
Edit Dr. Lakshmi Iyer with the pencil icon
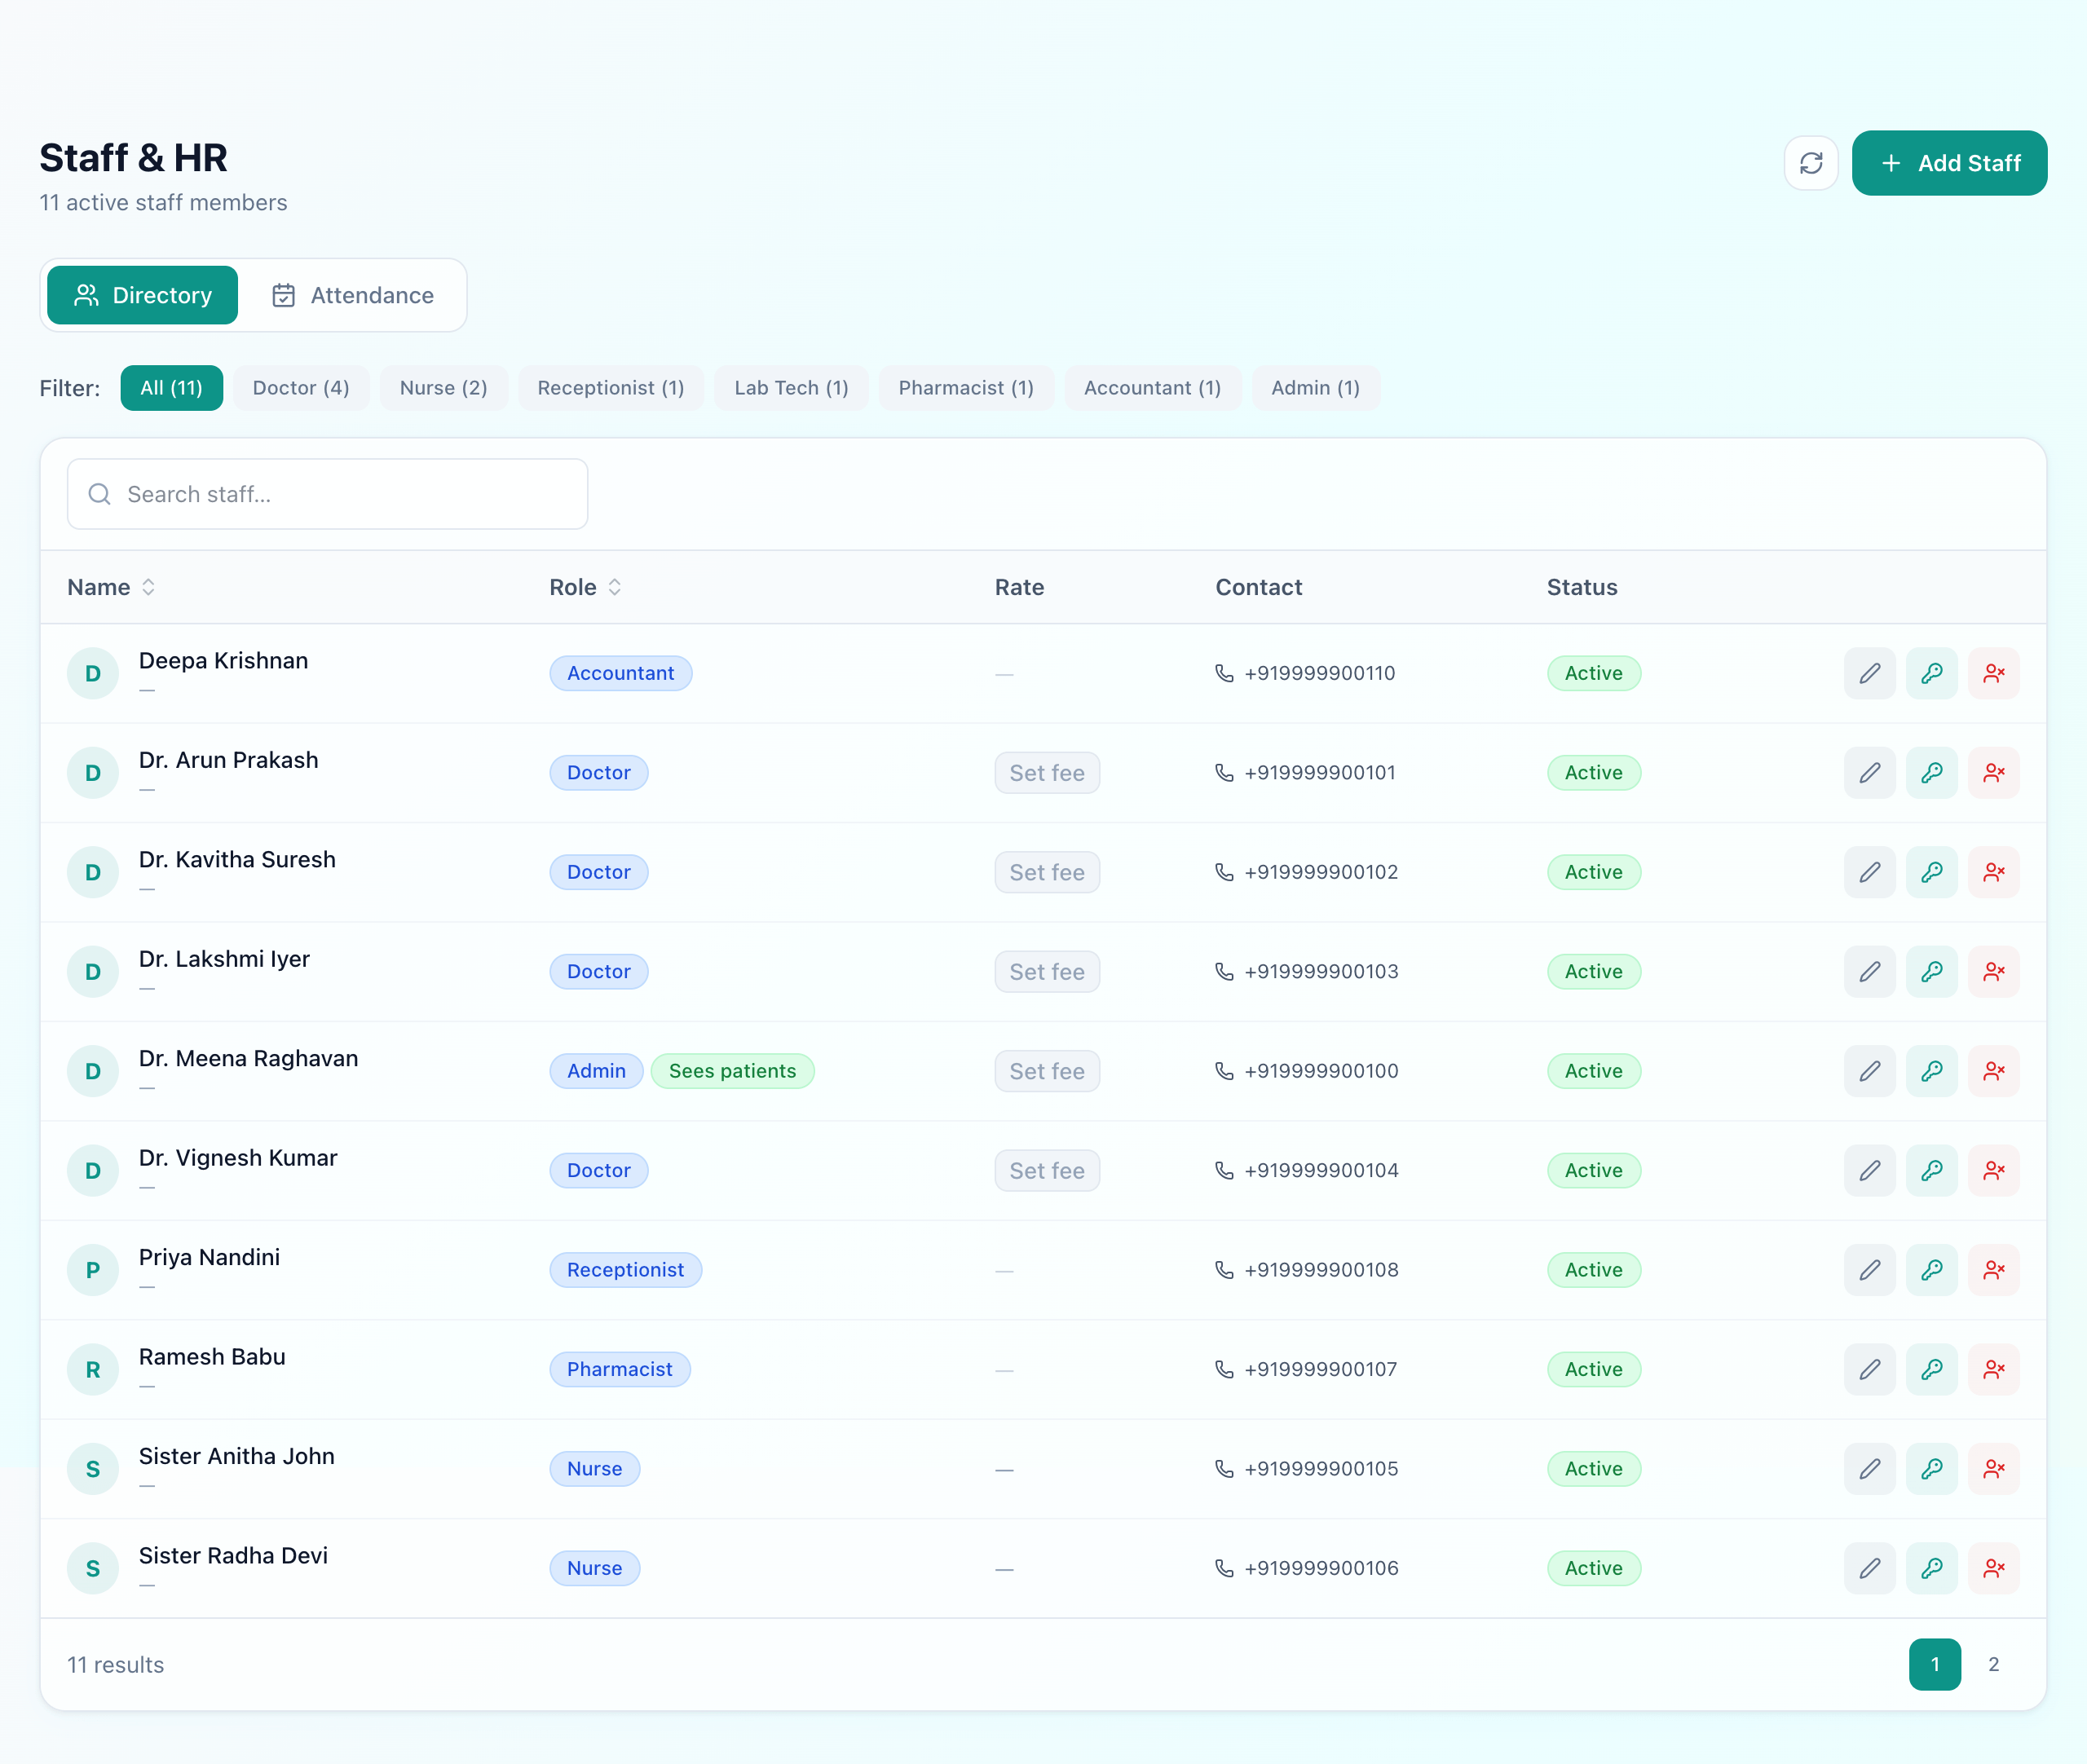tap(1869, 972)
